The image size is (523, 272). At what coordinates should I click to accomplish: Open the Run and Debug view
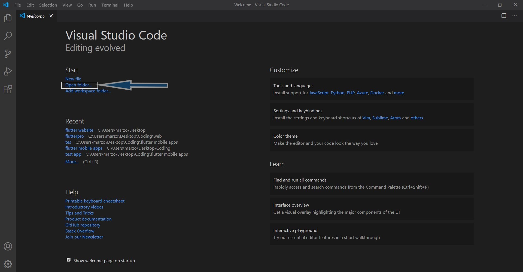pos(8,71)
